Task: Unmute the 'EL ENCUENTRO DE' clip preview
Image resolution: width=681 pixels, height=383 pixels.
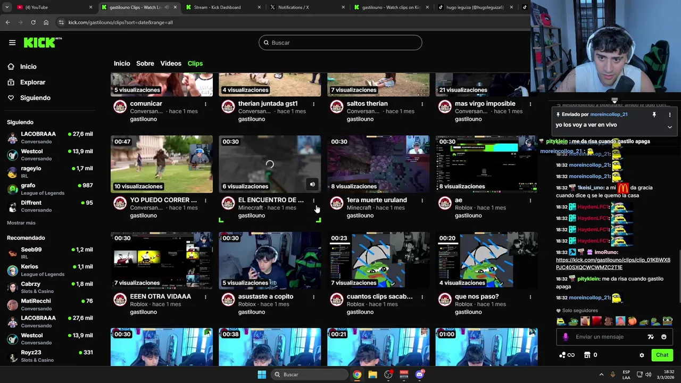Action: 312,185
